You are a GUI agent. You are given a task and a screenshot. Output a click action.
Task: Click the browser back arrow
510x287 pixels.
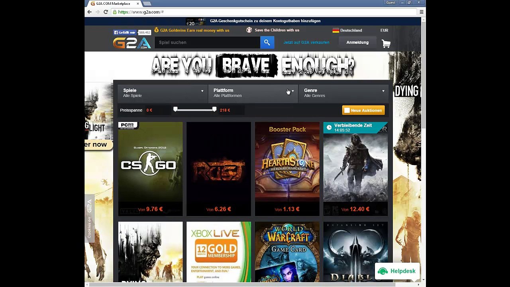90,12
